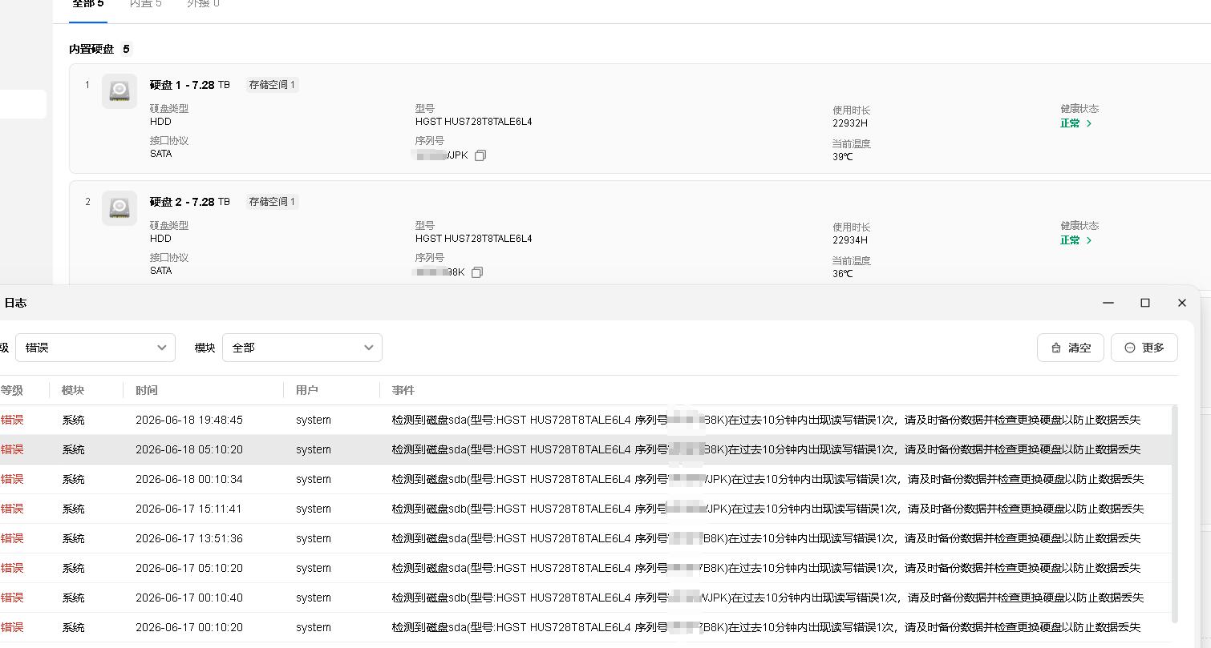Viewport: 1211px width, 648px height.
Task: Click the 清空 logs button
Action: click(x=1071, y=348)
